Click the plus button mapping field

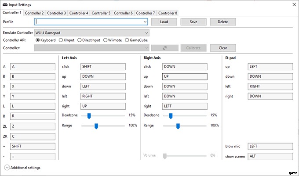(33, 146)
